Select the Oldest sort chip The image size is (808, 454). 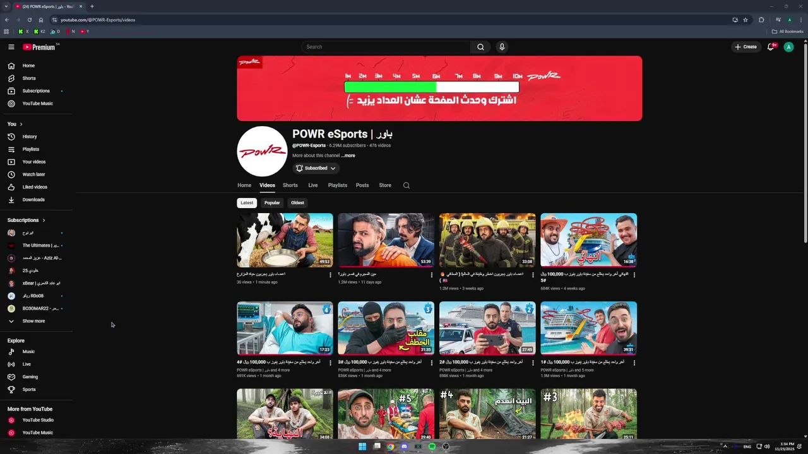(297, 203)
